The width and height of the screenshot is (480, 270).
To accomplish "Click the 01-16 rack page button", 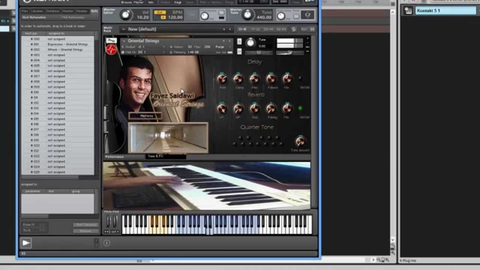I will click(243, 29).
